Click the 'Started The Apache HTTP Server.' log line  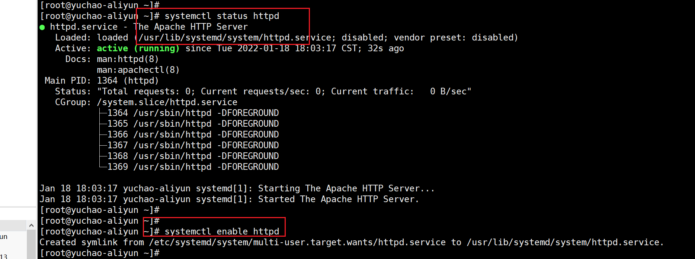coord(229,199)
